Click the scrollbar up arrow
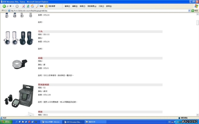The width and height of the screenshot is (199, 124). [x=197, y=14]
